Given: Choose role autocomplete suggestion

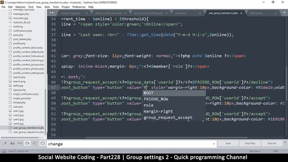Looking at the screenshot, I should 174,105.
